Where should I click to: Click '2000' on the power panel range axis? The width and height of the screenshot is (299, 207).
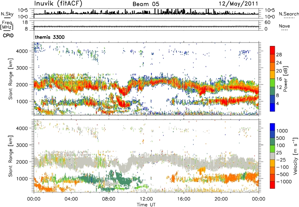(x=22, y=84)
